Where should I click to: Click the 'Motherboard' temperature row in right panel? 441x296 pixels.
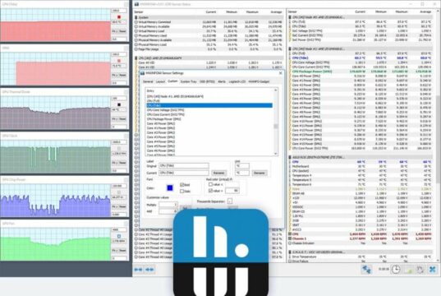[x=361, y=166]
